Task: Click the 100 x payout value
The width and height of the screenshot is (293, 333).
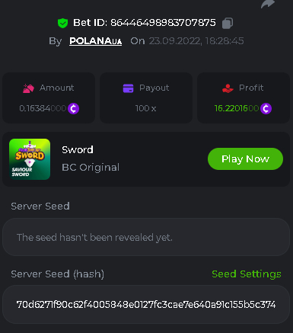Action: pos(145,108)
